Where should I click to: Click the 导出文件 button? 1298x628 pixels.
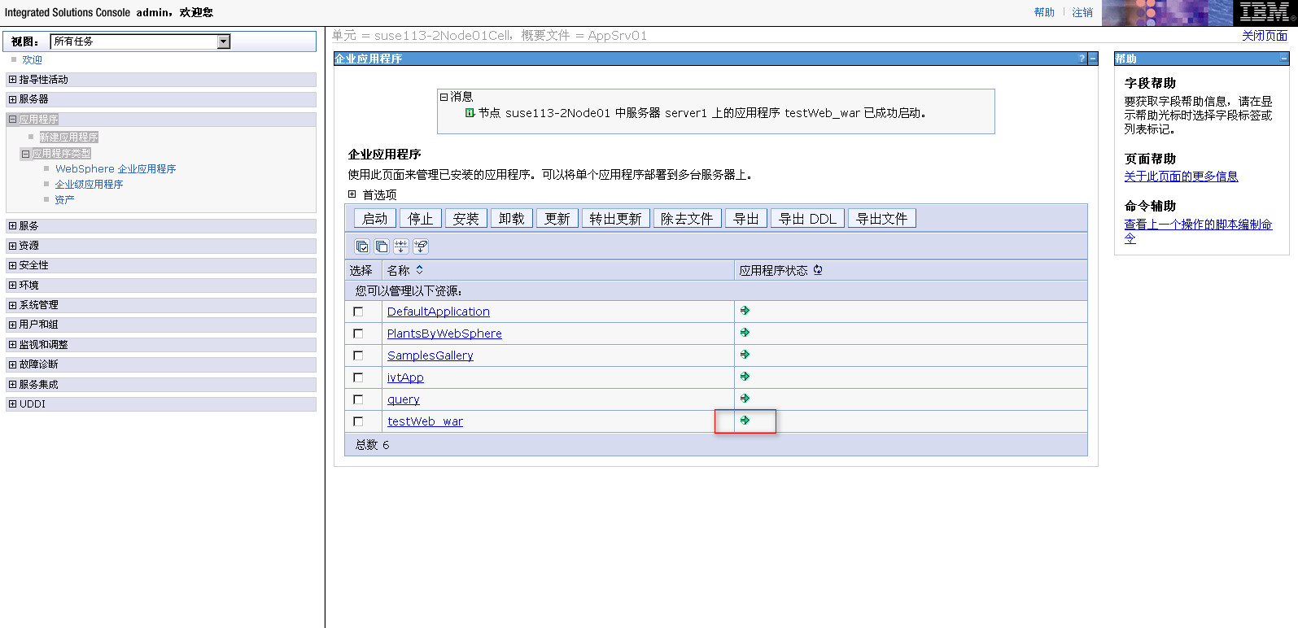click(883, 219)
